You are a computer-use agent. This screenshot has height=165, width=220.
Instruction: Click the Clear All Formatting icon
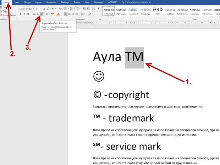60,9
